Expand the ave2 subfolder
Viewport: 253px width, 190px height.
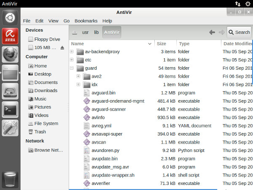pos(78,76)
